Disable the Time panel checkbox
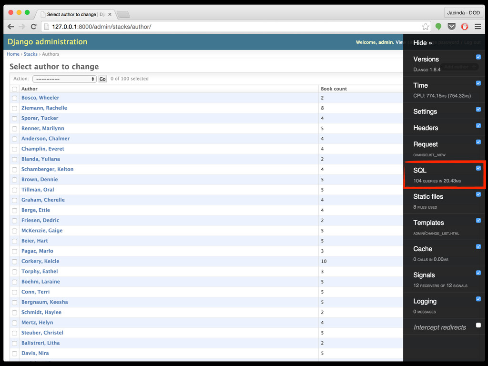Image resolution: width=488 pixels, height=366 pixels. 478,83
